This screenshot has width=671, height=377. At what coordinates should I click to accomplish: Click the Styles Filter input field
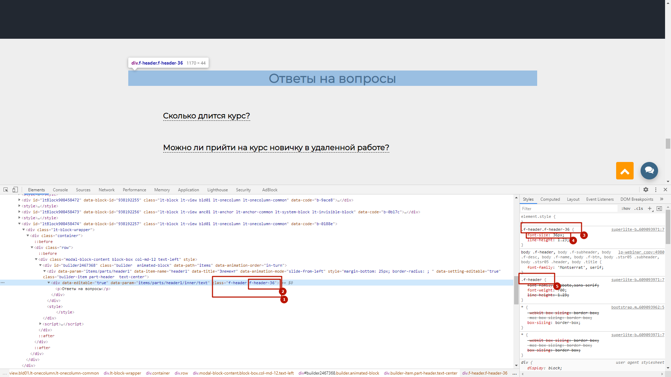point(569,208)
